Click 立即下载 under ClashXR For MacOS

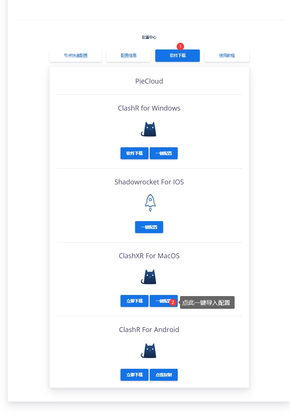[134, 301]
